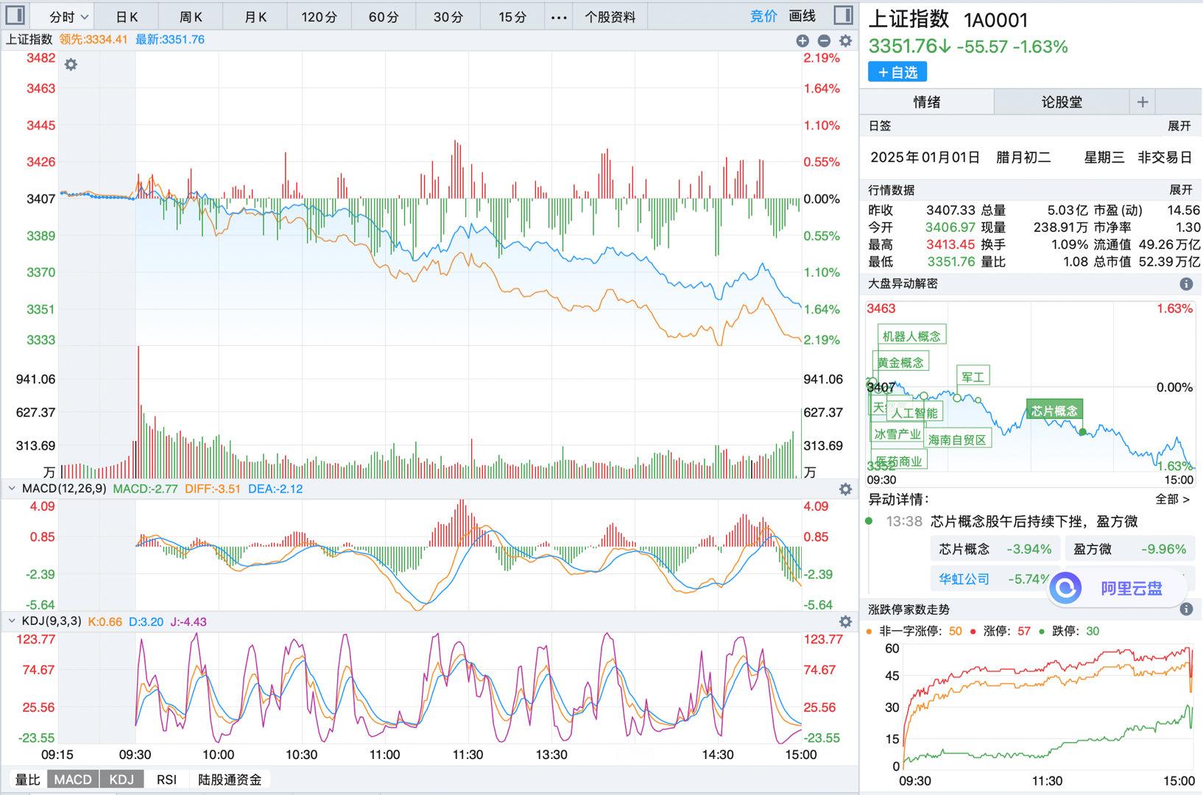Expand the 行情数据 section

[x=1179, y=190]
